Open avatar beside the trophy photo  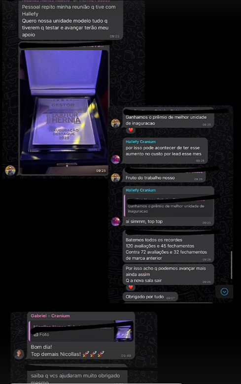coord(10,170)
